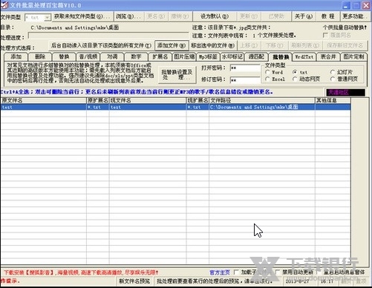
Task: Click the 修订密码 input field
Action: [x=245, y=79]
